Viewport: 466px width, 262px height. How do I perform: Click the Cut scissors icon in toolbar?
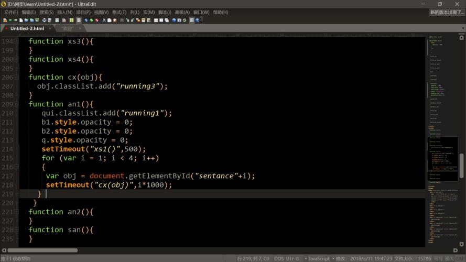pyautogui.click(x=104, y=20)
